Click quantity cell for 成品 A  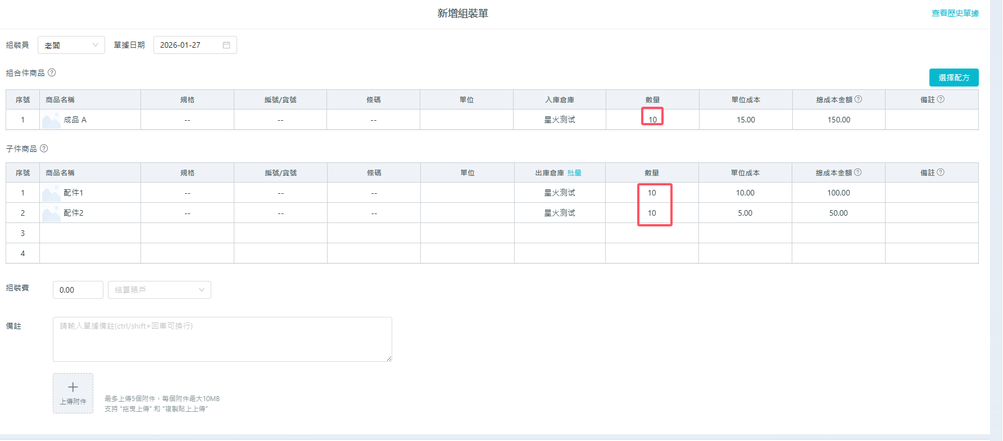coord(652,120)
